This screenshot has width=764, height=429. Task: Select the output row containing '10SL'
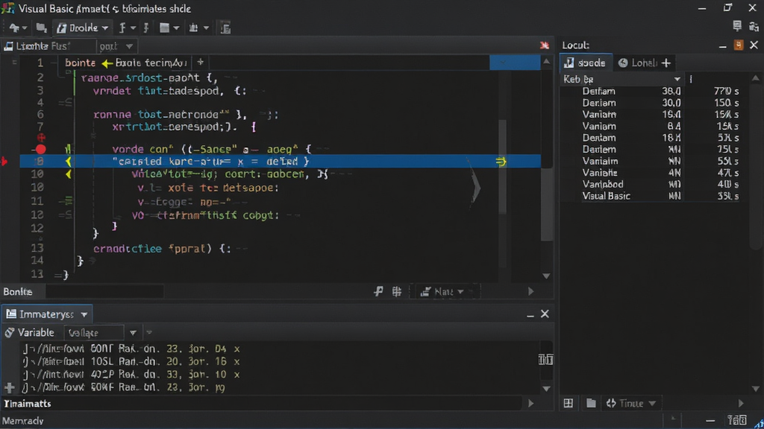(x=131, y=361)
